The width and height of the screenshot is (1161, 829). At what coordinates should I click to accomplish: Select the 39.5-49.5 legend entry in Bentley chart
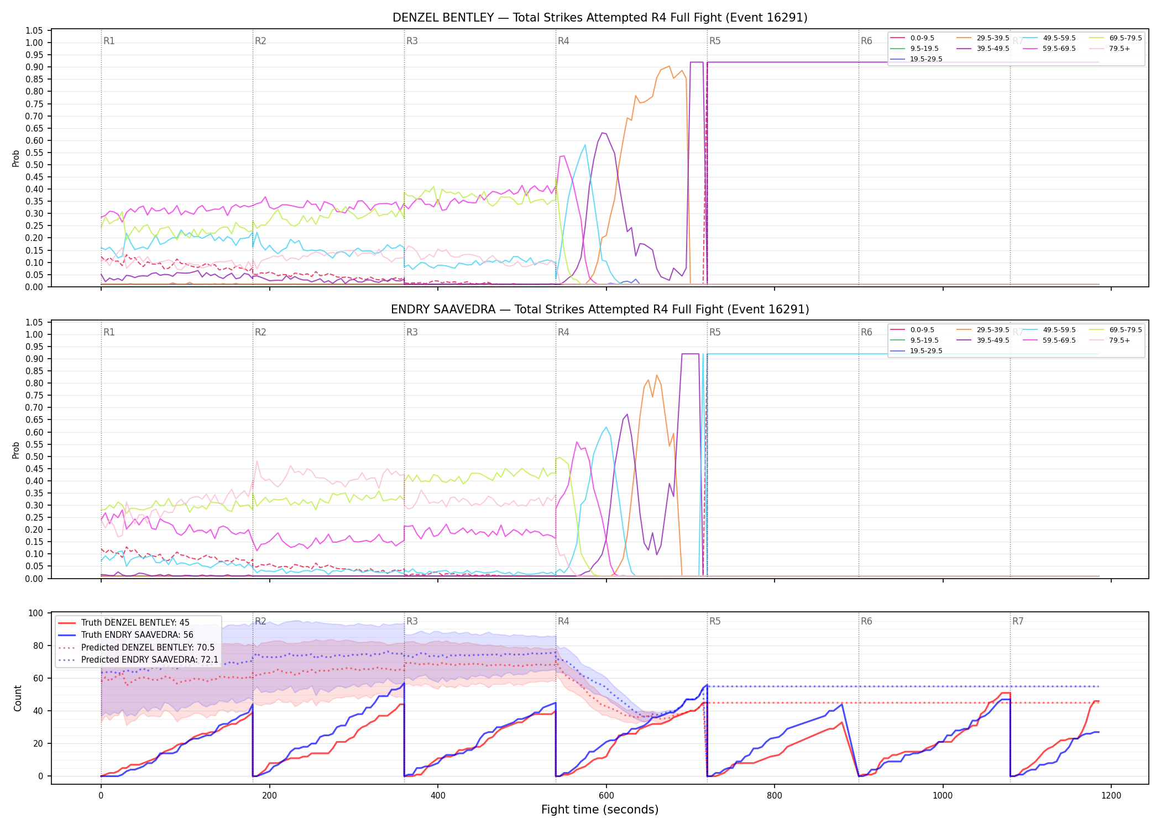983,49
